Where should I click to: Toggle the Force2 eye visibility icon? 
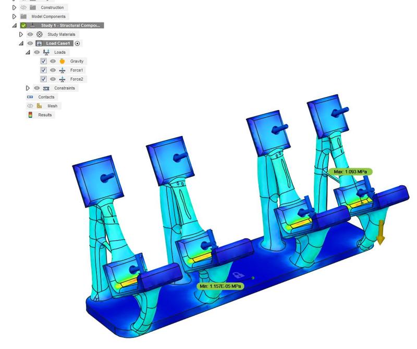click(x=53, y=79)
